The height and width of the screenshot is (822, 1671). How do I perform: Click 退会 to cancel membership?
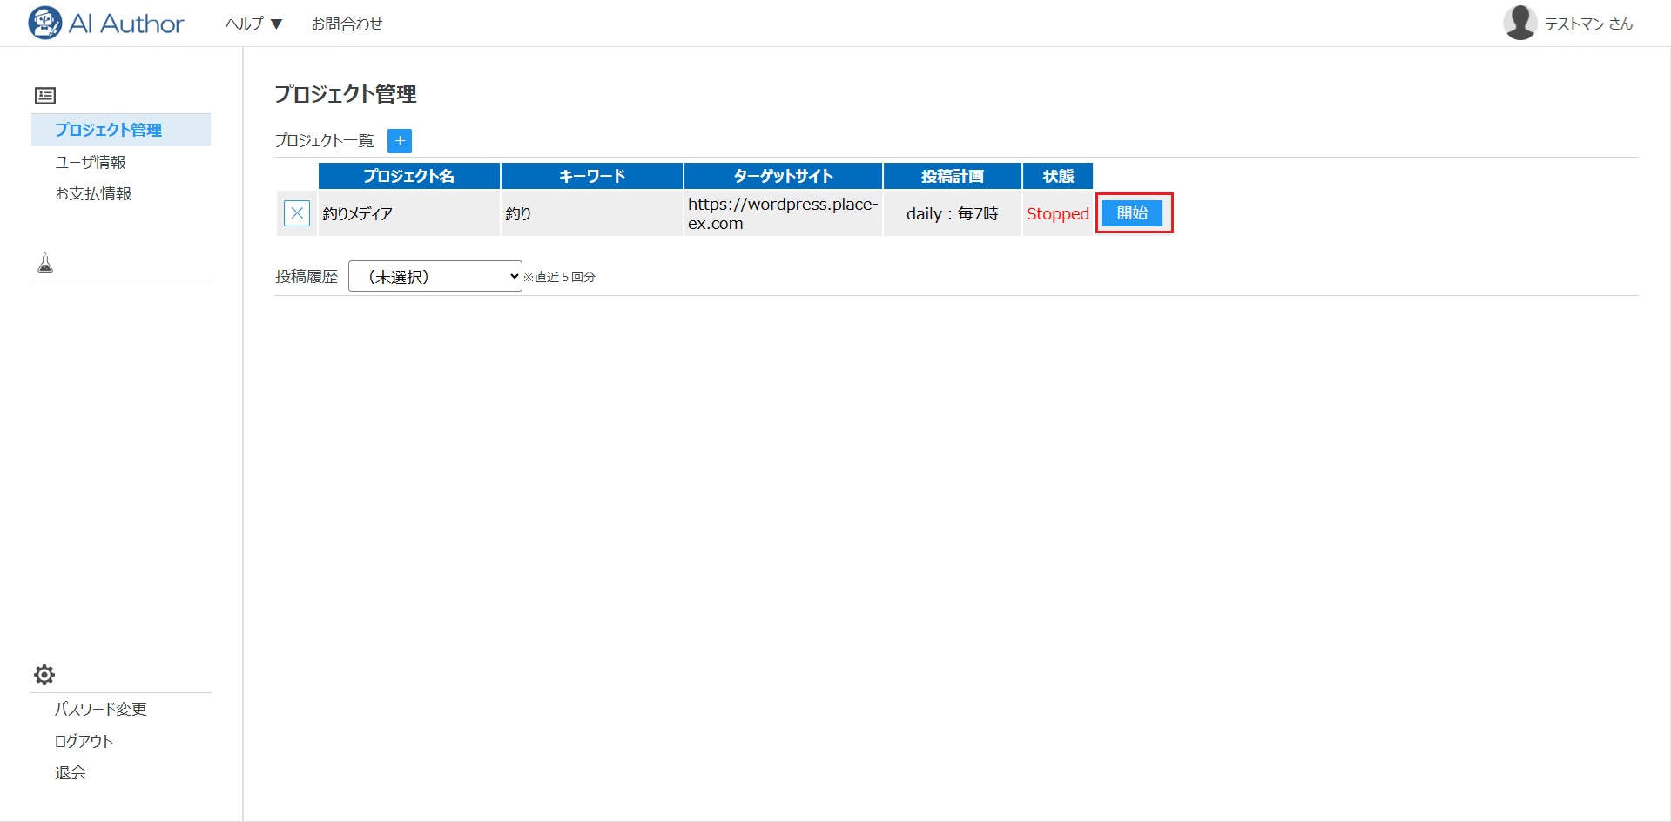tap(71, 772)
